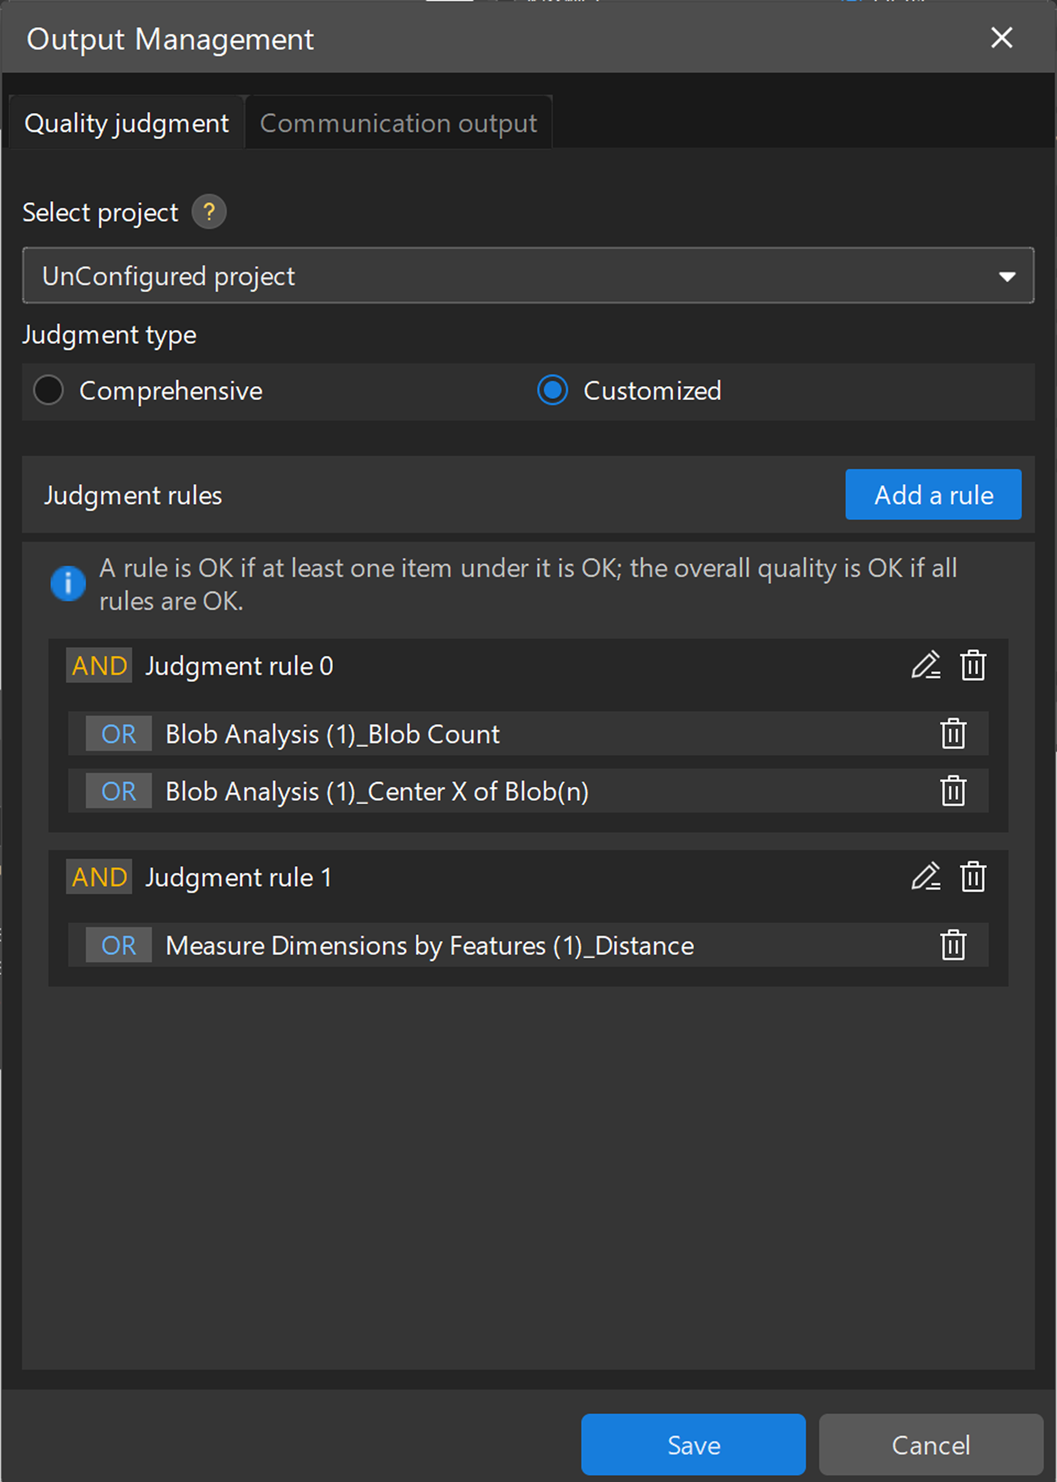The width and height of the screenshot is (1057, 1482).
Task: Select the Customized judgment type
Action: pos(552,390)
